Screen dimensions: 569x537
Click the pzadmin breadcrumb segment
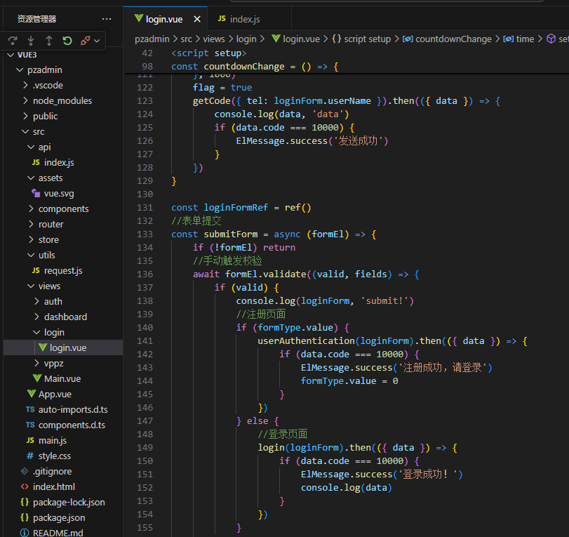[x=152, y=39]
